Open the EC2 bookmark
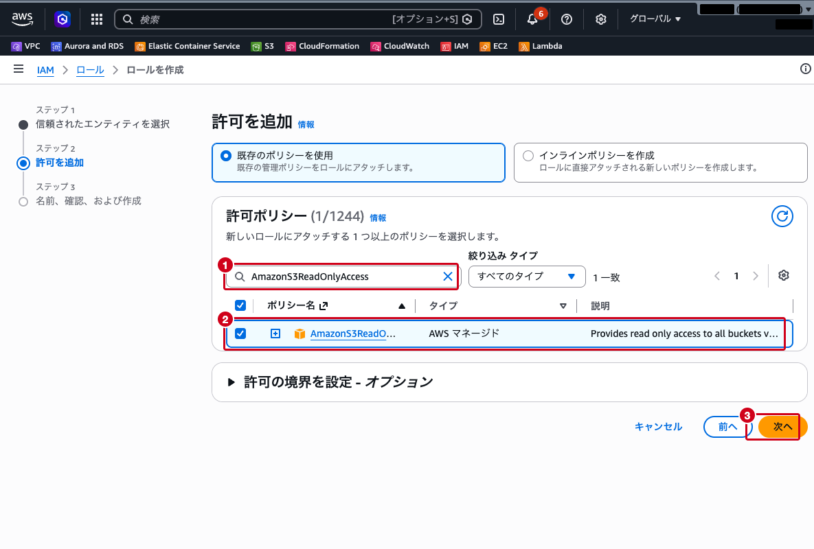This screenshot has height=549, width=814. 494,46
